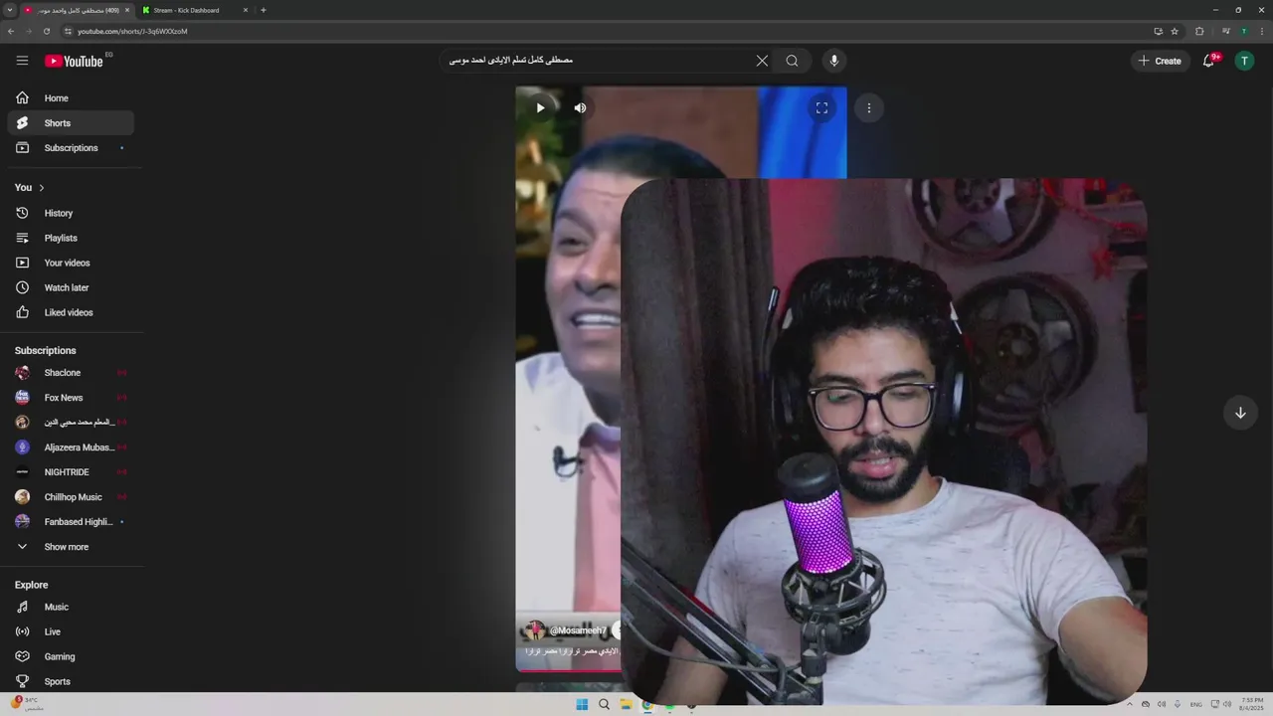
Task: Enter fullscreen for the Short
Action: [x=821, y=107]
